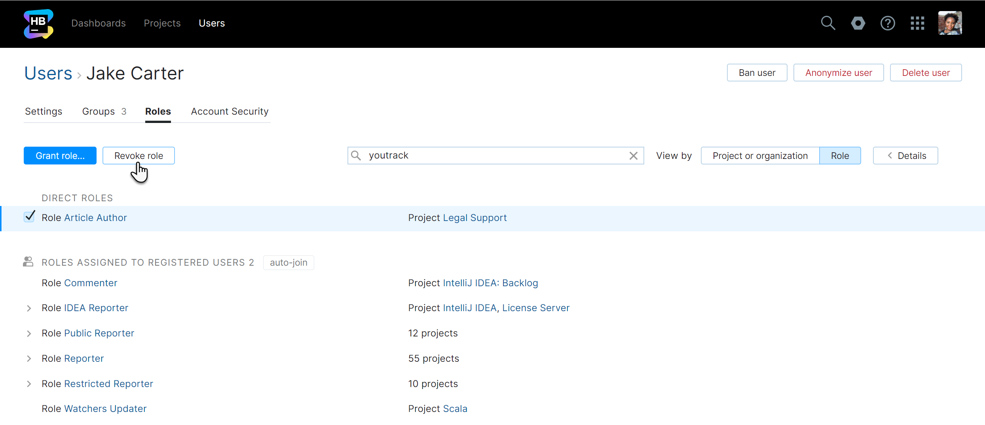Viewport: 985px width, 425px height.
Task: View roles by Role
Action: point(840,156)
